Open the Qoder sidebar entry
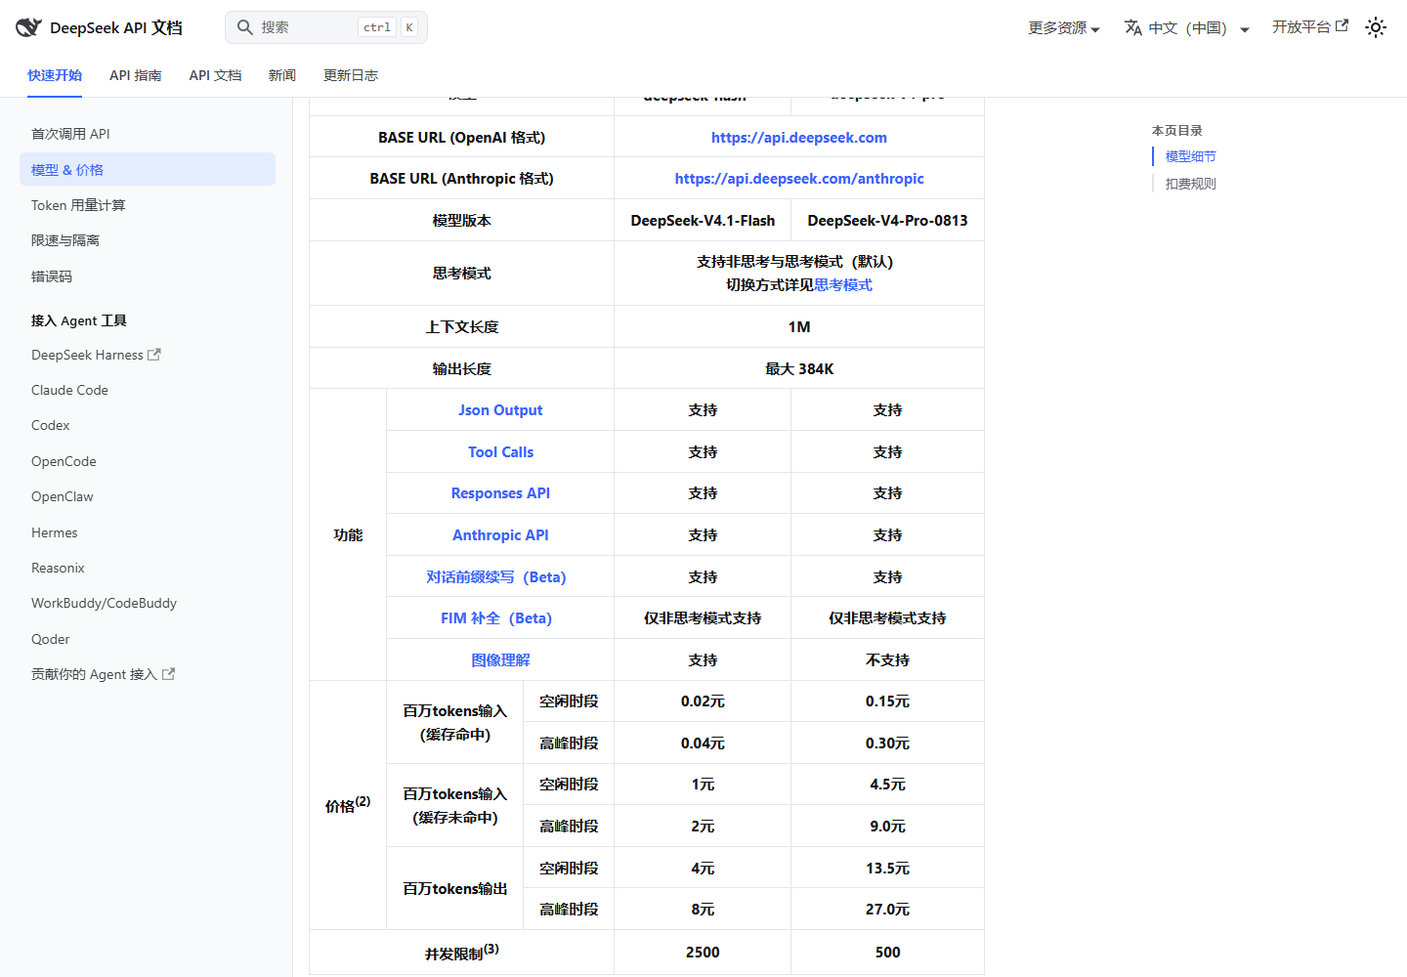 point(148,639)
